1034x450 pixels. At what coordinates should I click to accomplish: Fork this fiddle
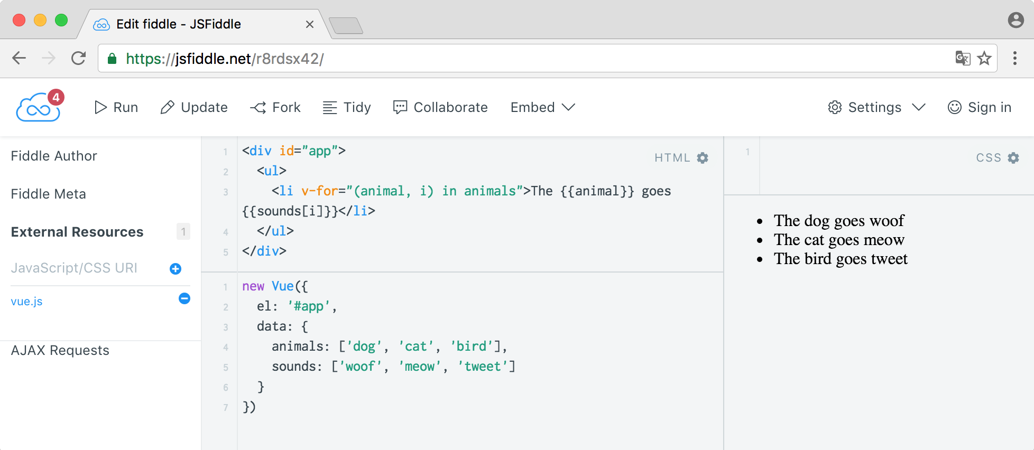click(x=275, y=107)
